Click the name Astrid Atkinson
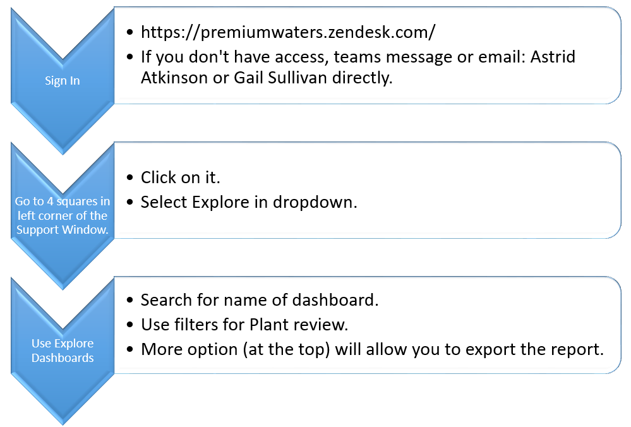Image resolution: width=631 pixels, height=427 pixels. tap(358, 67)
